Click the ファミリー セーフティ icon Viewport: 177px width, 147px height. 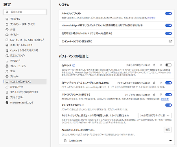click(7, 66)
